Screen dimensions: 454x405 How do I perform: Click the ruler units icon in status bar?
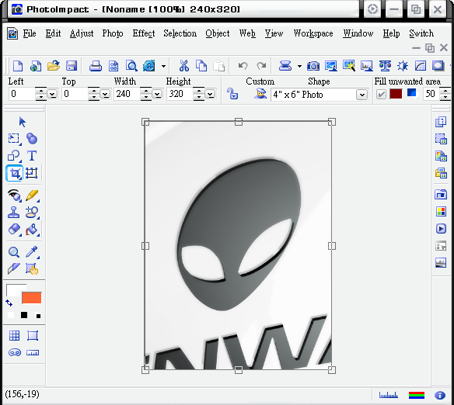pyautogui.click(x=388, y=395)
